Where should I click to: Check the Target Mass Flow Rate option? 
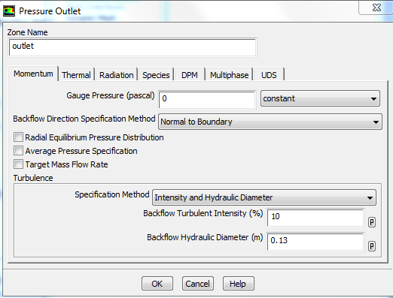point(18,164)
